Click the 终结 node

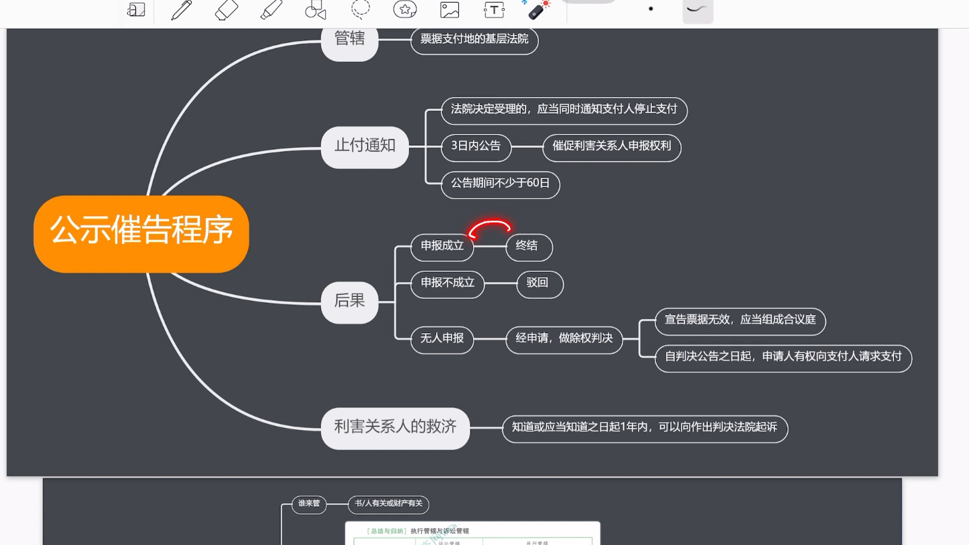(529, 247)
